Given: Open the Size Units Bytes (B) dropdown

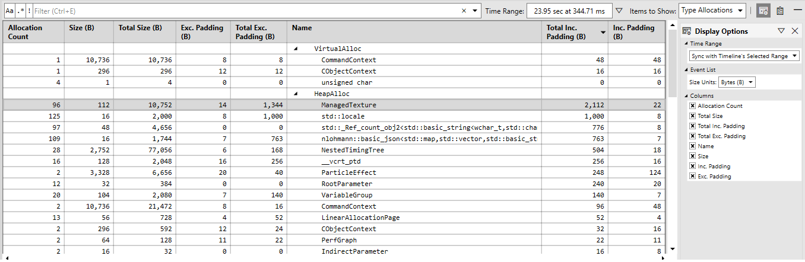Looking at the screenshot, I should (737, 82).
